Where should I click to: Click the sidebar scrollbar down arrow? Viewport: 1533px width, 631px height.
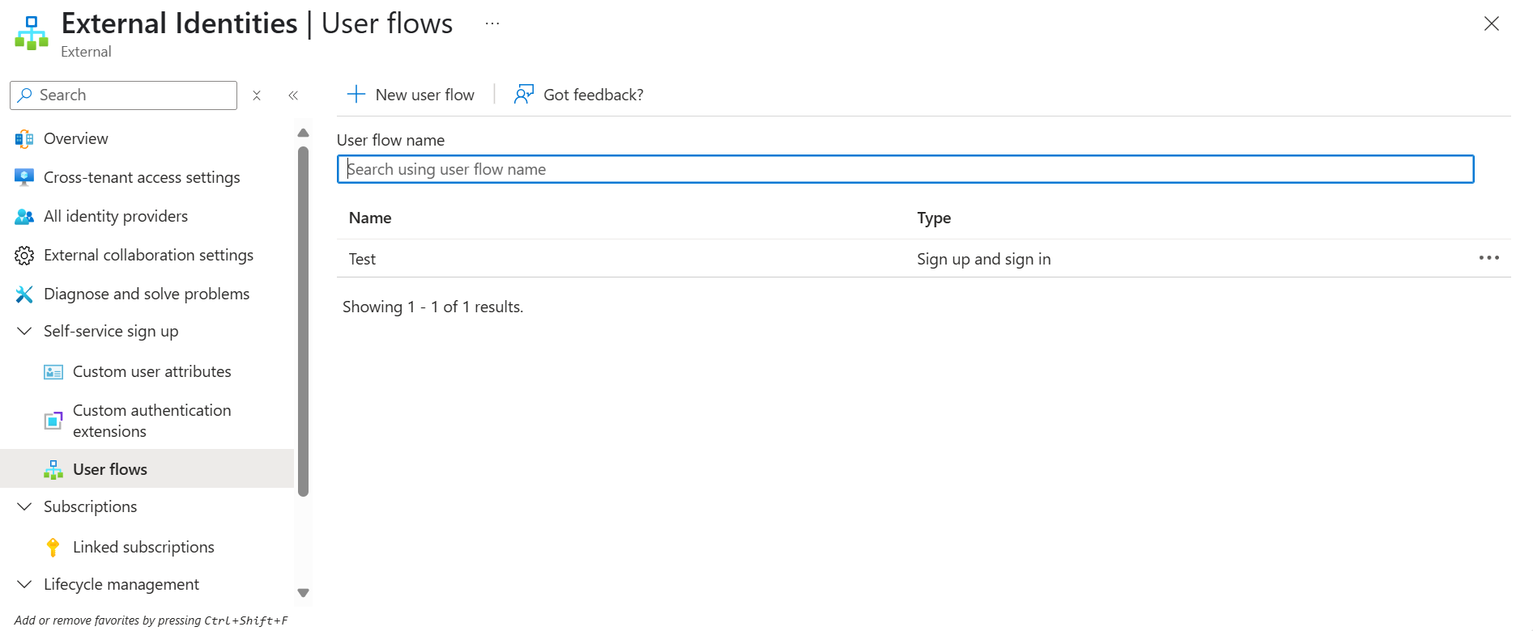tap(304, 593)
